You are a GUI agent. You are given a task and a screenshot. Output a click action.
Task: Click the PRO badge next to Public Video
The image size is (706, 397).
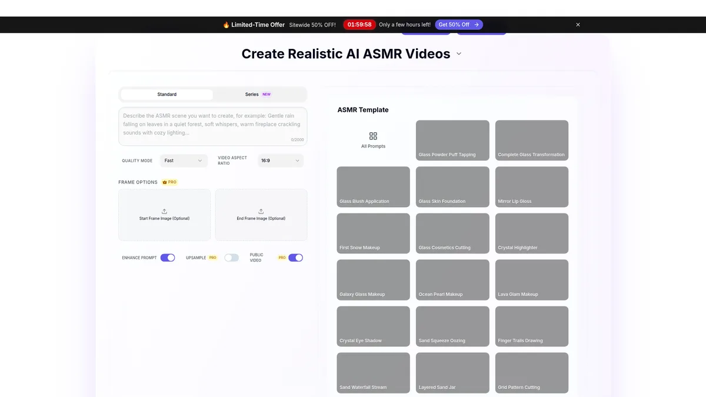tap(282, 258)
